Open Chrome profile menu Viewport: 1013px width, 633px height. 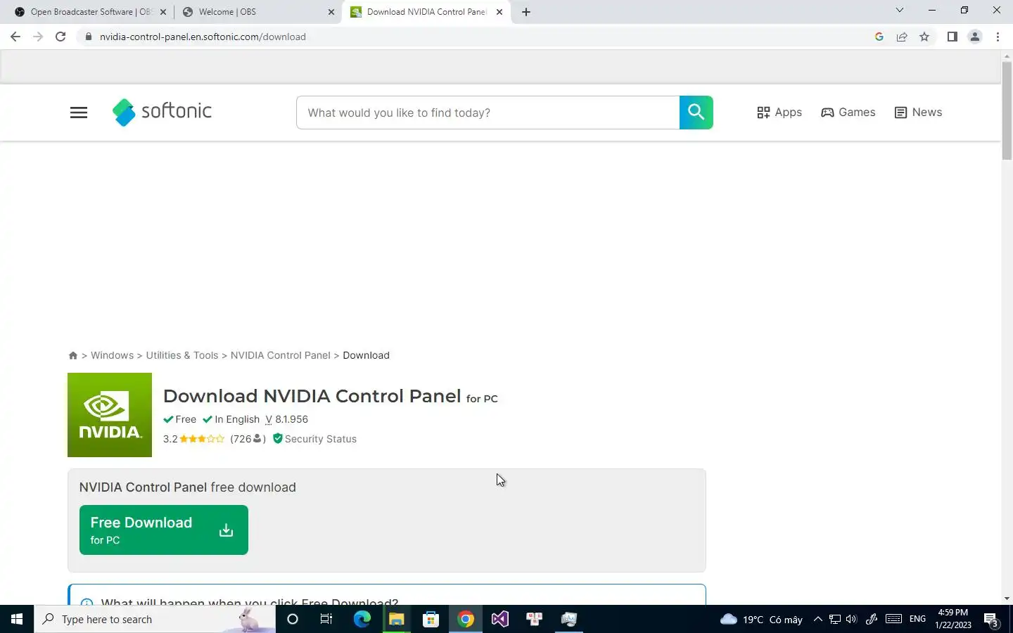(x=975, y=37)
